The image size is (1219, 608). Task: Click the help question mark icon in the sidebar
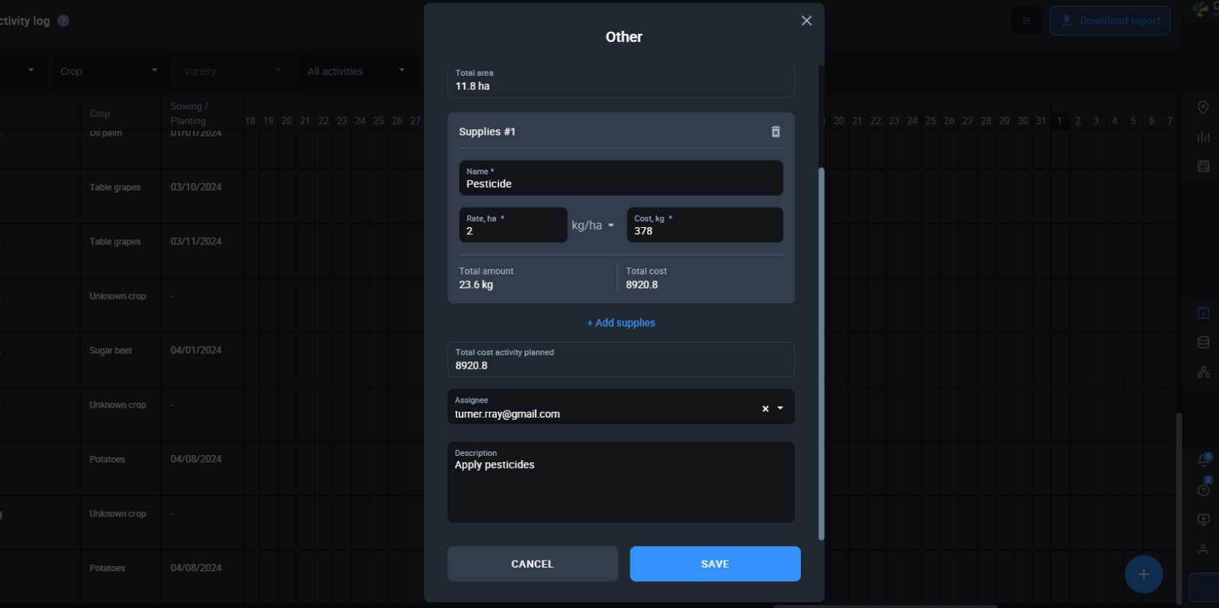click(x=1203, y=490)
